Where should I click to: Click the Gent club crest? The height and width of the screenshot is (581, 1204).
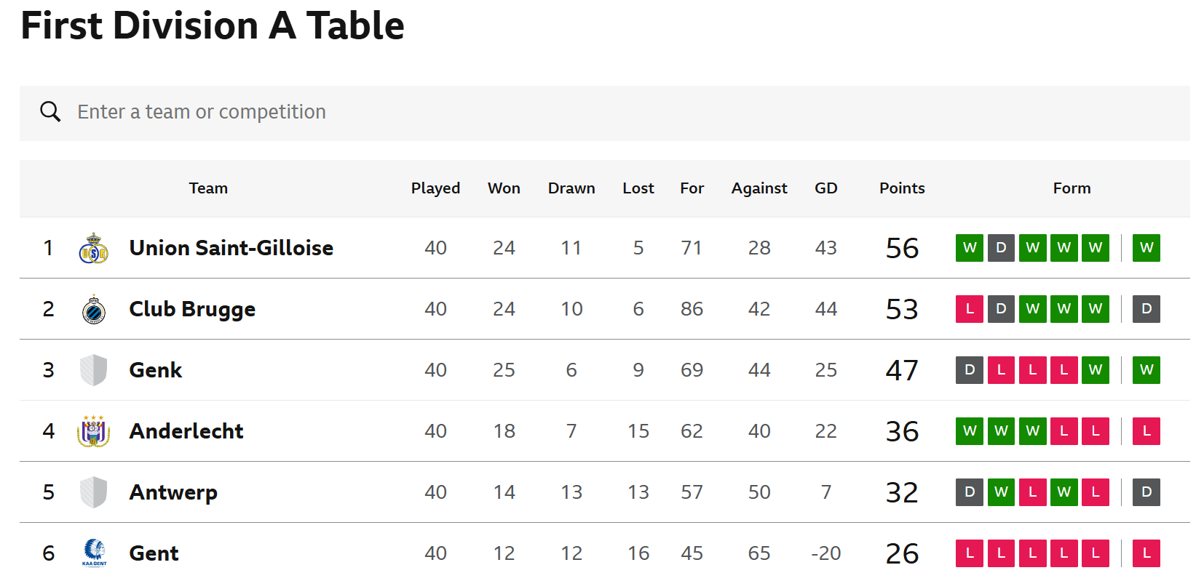[94, 553]
